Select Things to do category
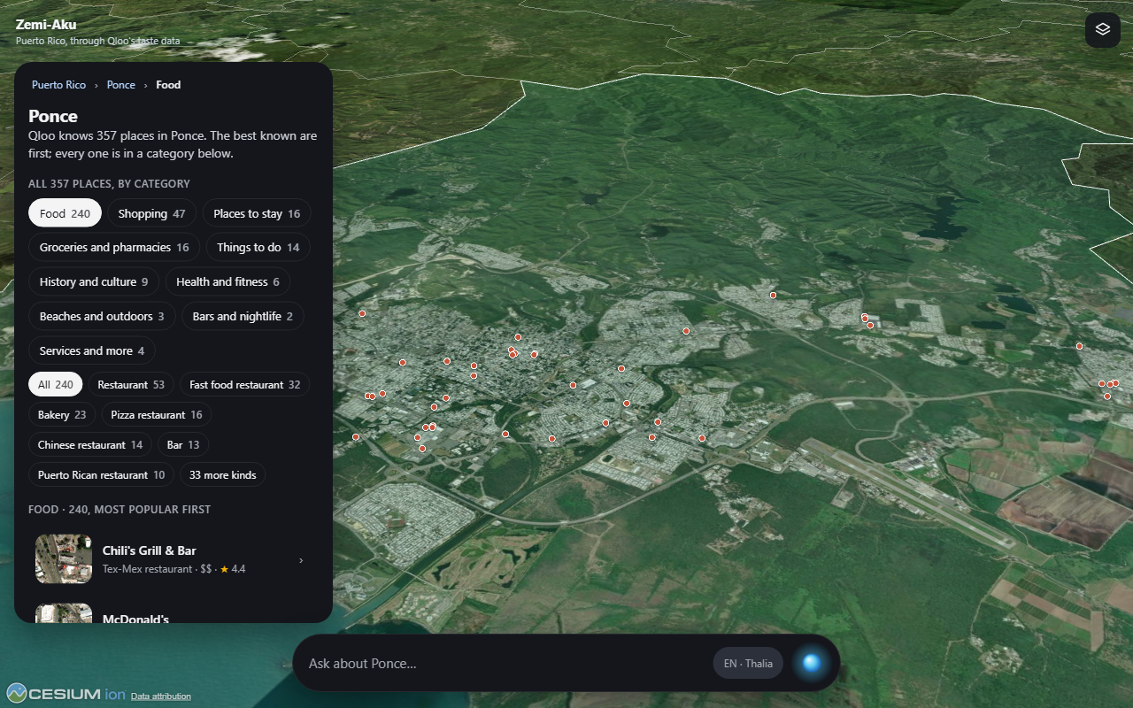Viewport: 1133px width, 708px height. (x=258, y=248)
